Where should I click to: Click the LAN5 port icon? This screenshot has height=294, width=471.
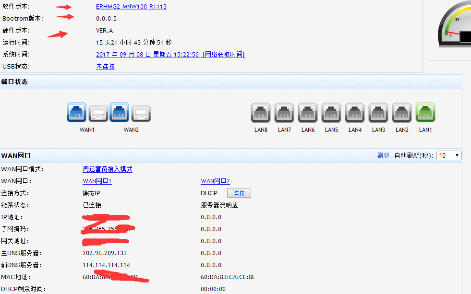[x=331, y=113]
